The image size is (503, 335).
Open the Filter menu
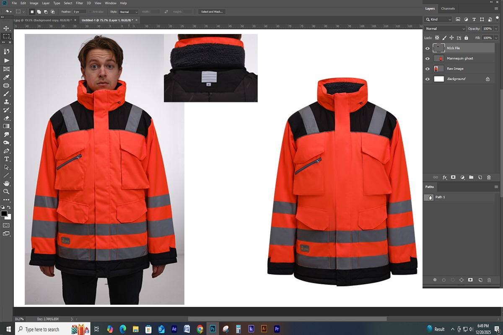point(79,3)
